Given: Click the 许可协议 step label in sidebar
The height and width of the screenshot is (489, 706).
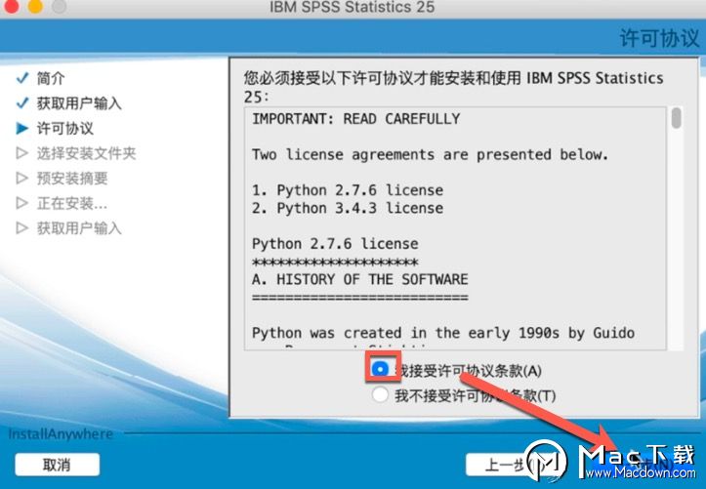Looking at the screenshot, I should pos(65,129).
